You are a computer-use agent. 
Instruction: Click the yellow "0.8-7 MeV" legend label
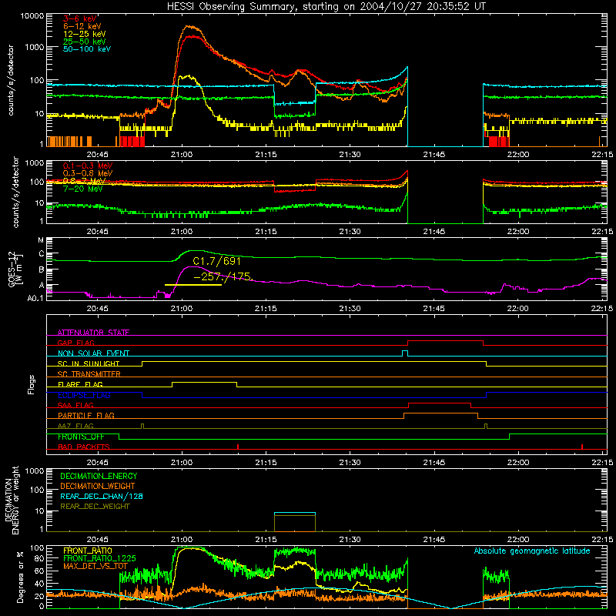pos(85,181)
